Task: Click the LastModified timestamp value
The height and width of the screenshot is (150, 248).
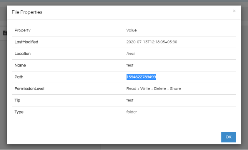Action: (152, 42)
